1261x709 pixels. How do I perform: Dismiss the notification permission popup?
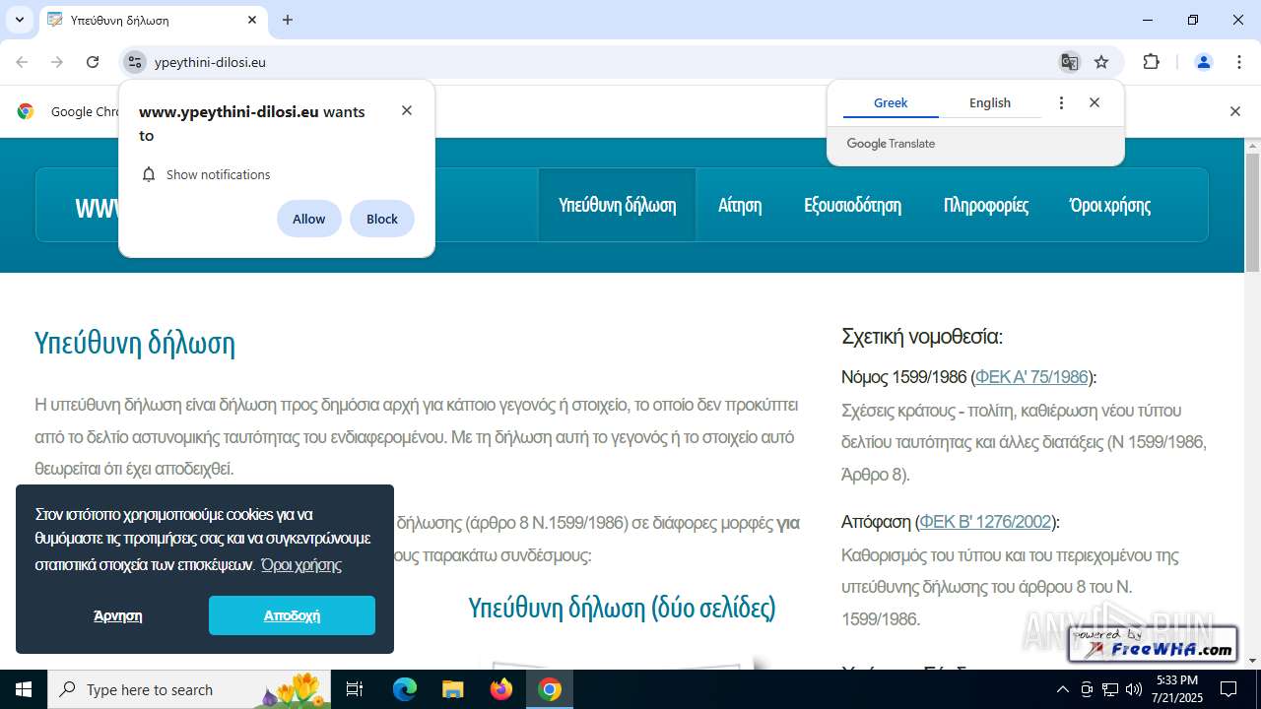pos(407,110)
